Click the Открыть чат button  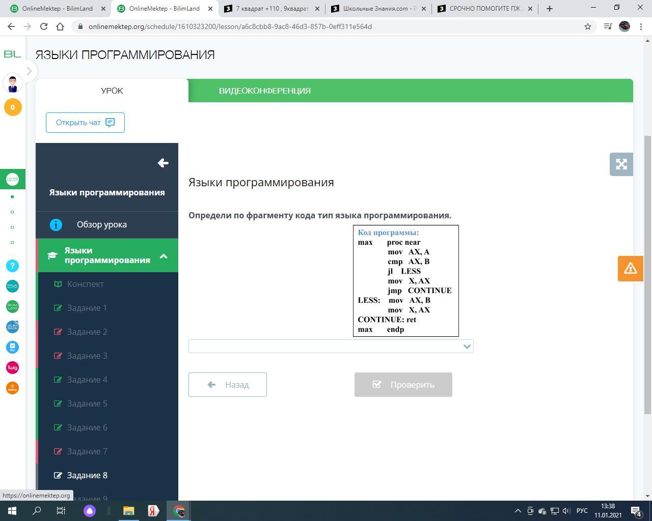pos(85,123)
